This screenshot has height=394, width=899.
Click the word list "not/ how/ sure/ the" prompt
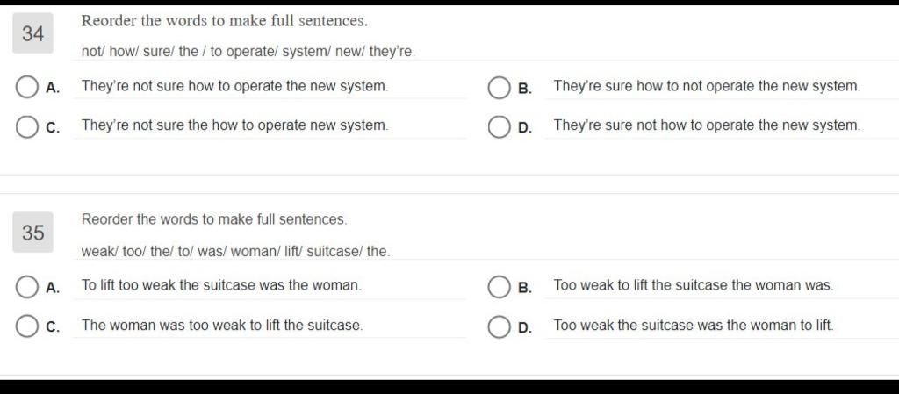coord(248,52)
